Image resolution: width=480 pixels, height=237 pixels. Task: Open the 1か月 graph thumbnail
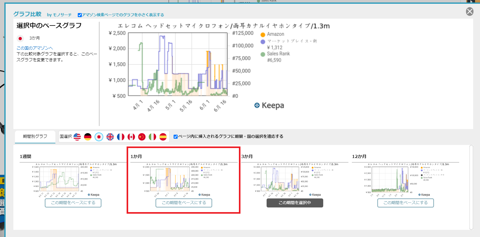(x=184, y=179)
